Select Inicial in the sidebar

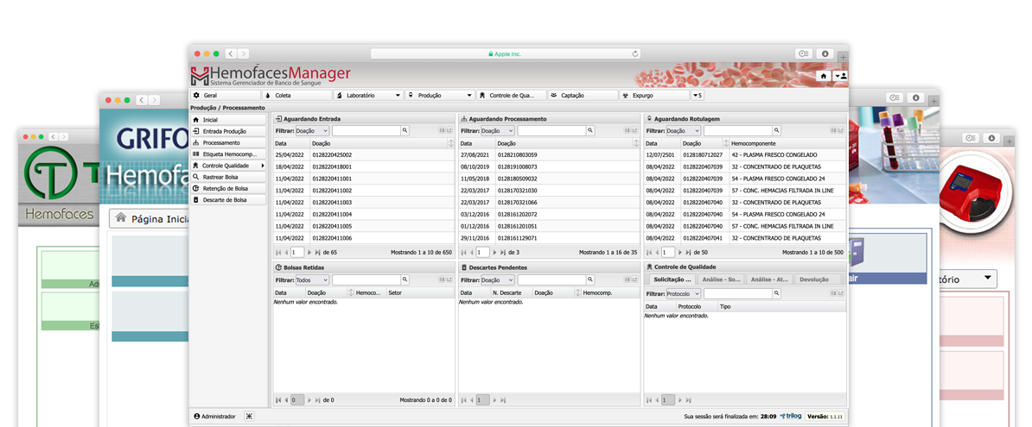pyautogui.click(x=227, y=120)
